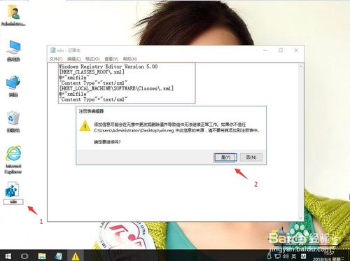Click the yellow warning icon in the dialog
This screenshot has height=261, width=350.
(x=85, y=126)
